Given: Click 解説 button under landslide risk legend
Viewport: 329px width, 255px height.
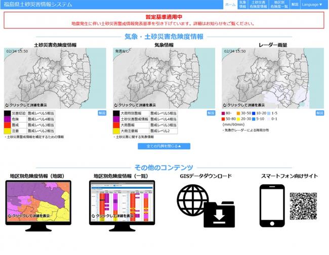Looking at the screenshot, I should pos(102,113).
